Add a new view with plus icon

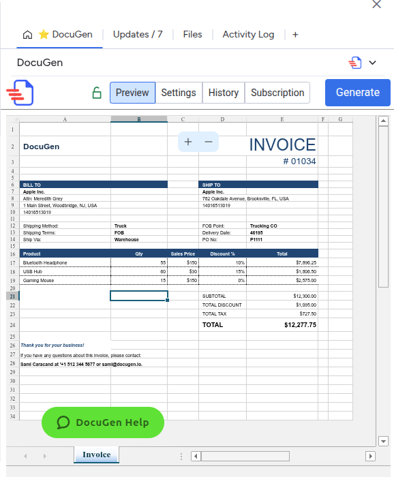point(295,35)
